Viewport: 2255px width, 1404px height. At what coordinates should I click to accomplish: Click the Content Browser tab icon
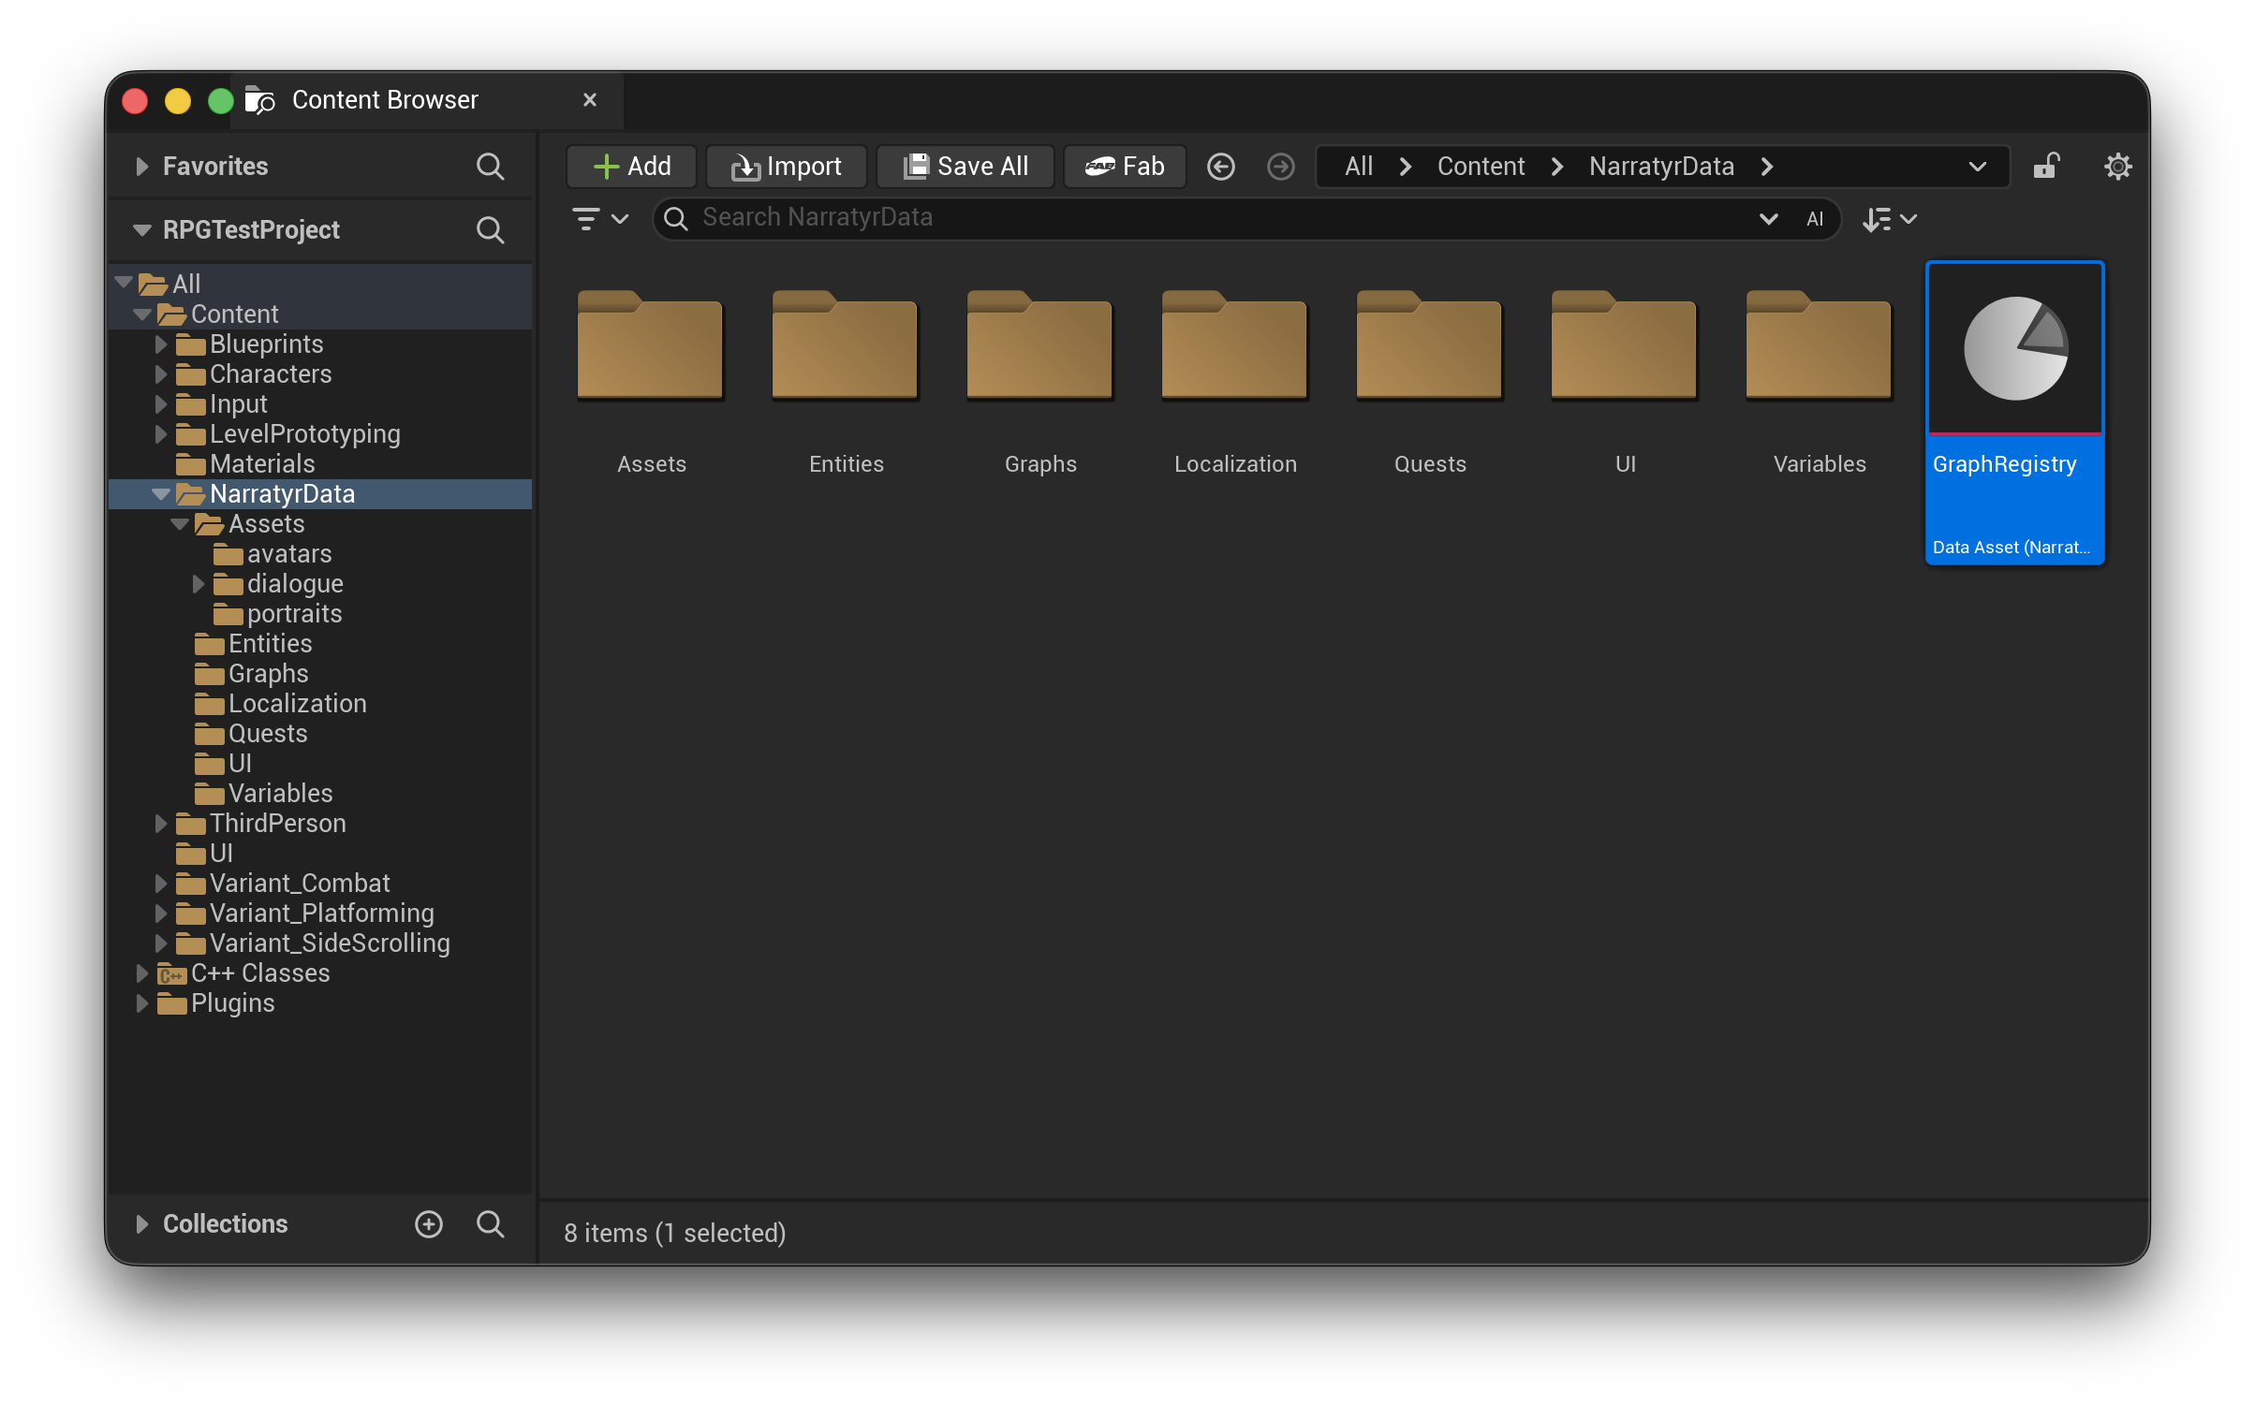258,100
